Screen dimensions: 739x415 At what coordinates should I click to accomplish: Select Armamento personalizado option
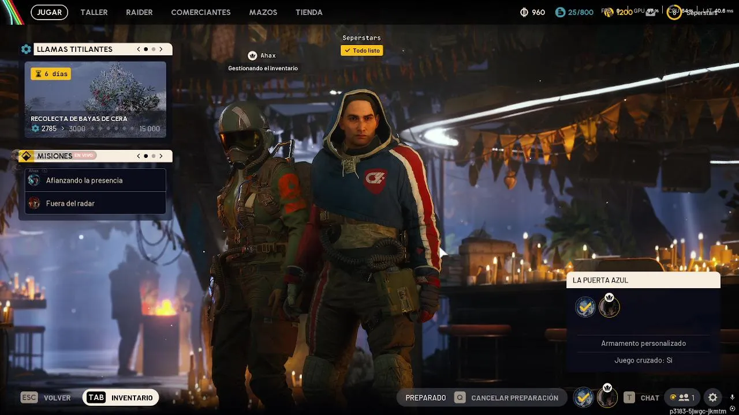[x=643, y=344]
